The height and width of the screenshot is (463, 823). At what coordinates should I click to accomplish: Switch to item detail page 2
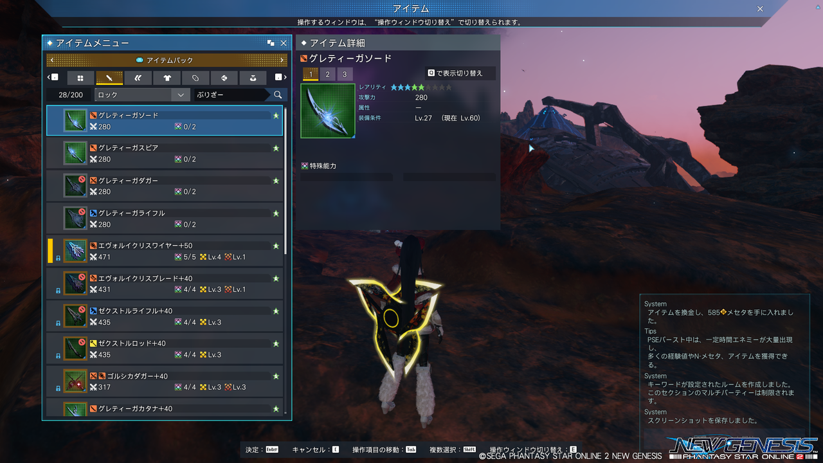tap(327, 75)
